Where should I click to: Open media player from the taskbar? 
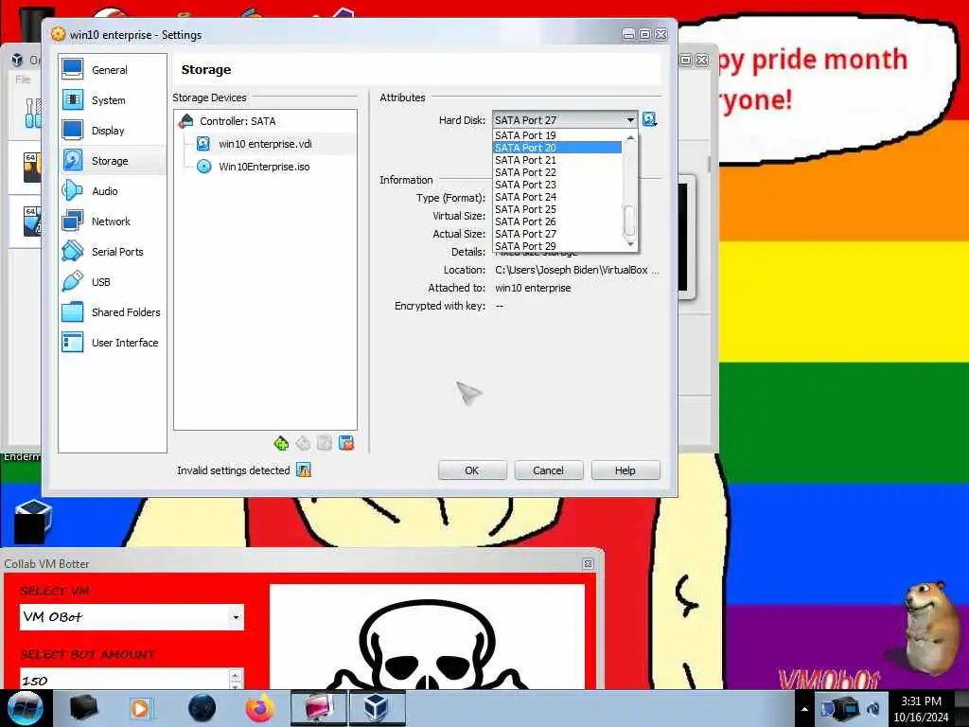click(x=140, y=708)
